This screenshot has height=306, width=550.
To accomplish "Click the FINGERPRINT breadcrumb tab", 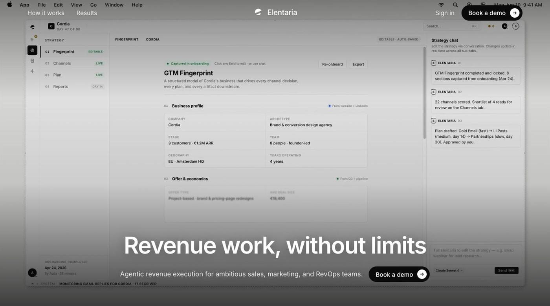I will pos(126,40).
